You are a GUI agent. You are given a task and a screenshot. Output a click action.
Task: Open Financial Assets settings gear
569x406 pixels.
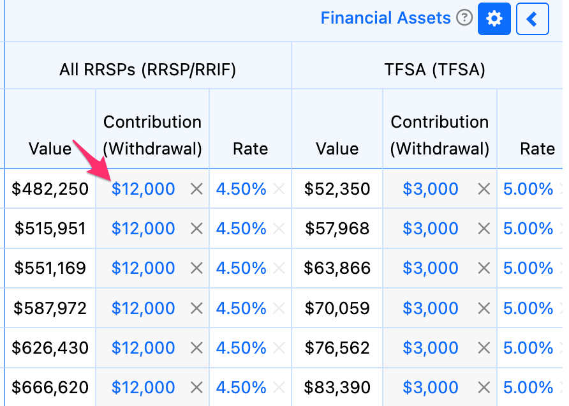coord(494,19)
